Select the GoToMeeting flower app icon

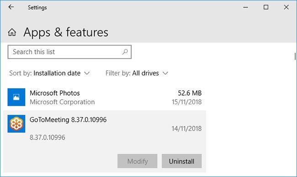point(16,123)
